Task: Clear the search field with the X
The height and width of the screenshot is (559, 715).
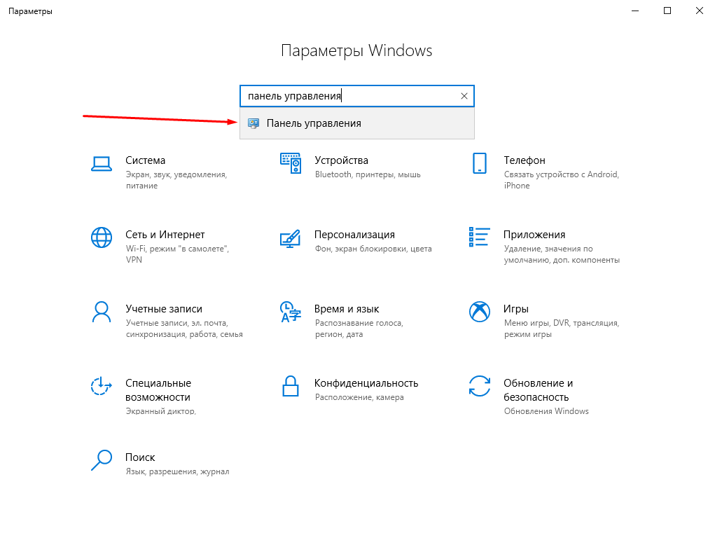Action: click(464, 96)
